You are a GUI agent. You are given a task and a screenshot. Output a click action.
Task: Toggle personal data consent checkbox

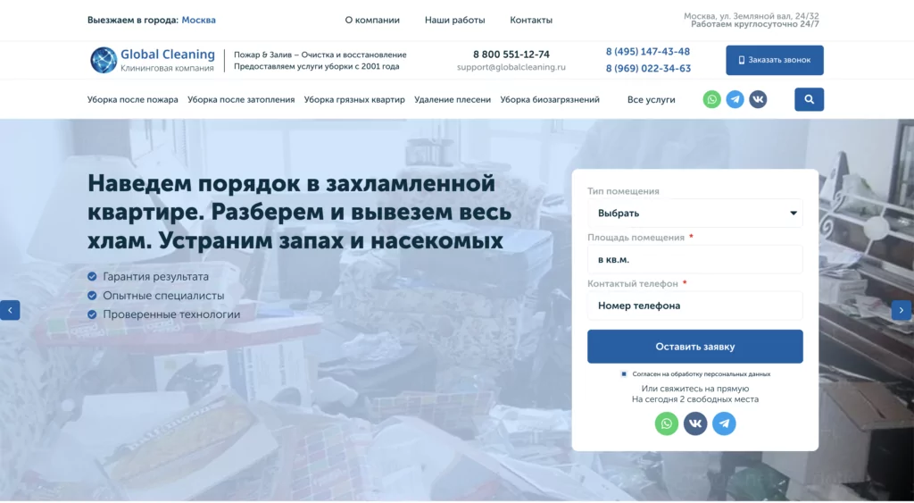624,374
